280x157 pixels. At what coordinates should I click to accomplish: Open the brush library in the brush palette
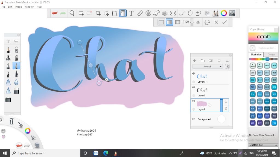[x=16, y=41]
